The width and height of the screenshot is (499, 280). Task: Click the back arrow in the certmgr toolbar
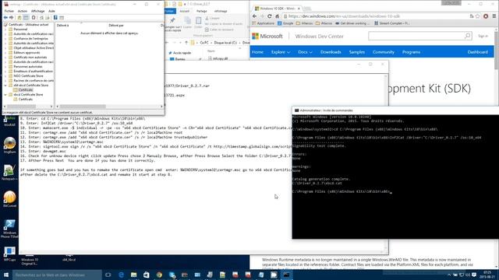click(5, 18)
